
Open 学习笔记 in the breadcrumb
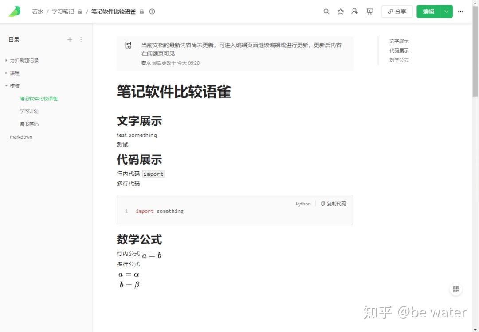63,12
